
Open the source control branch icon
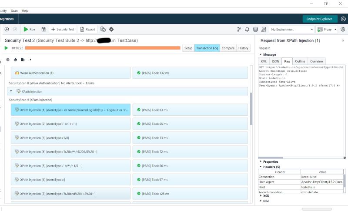pyautogui.click(x=239, y=29)
